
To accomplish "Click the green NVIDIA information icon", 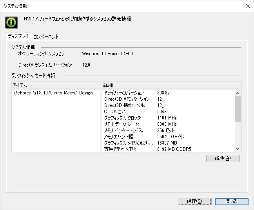I will pyautogui.click(x=11, y=22).
